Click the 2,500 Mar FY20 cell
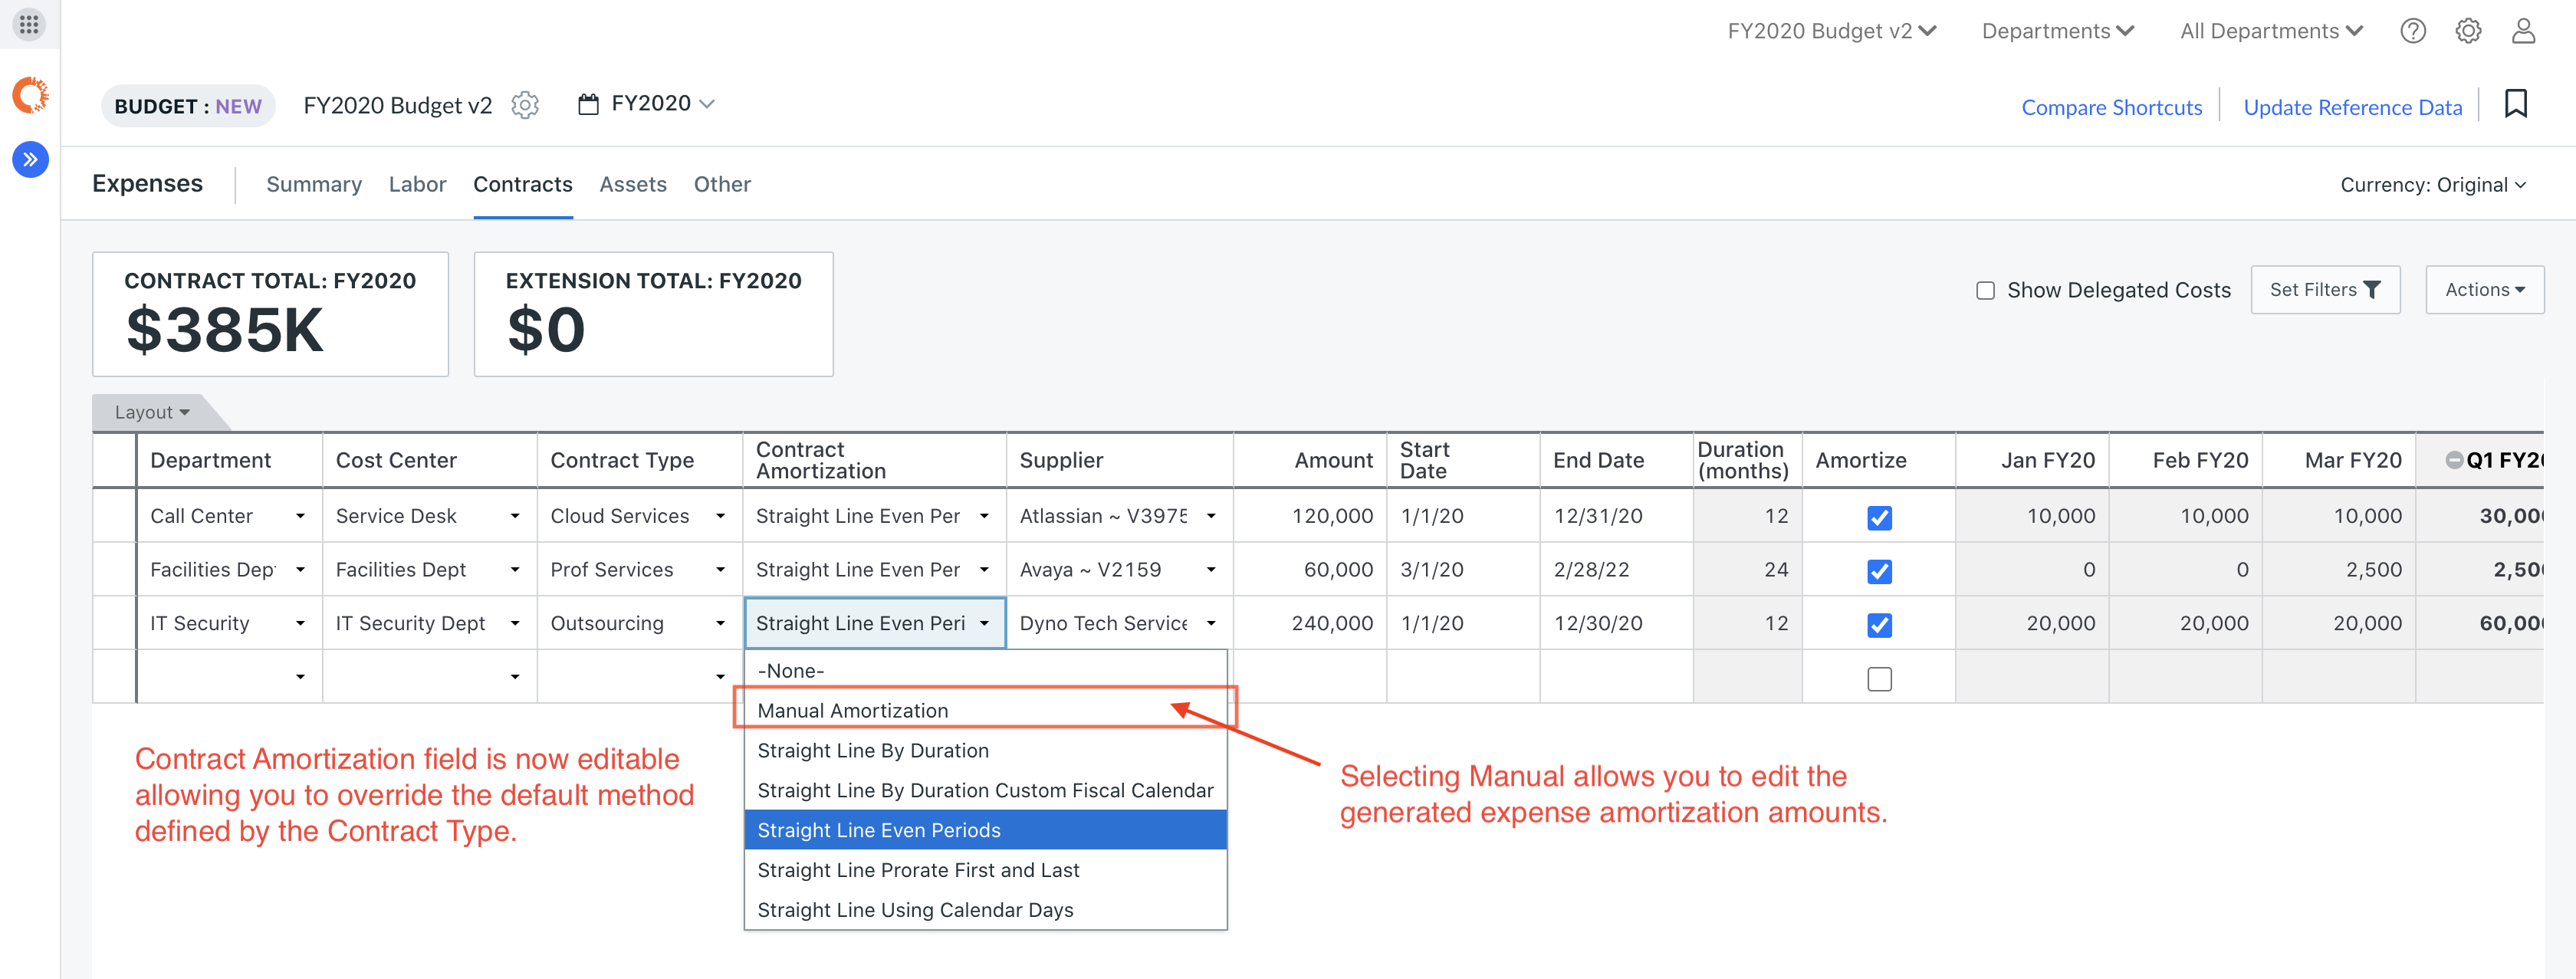Viewport: 2576px width, 979px height. click(x=2339, y=570)
